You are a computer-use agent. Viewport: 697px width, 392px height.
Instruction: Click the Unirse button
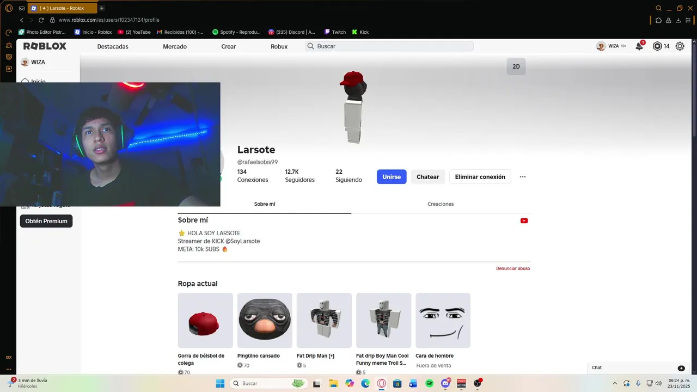tap(392, 177)
